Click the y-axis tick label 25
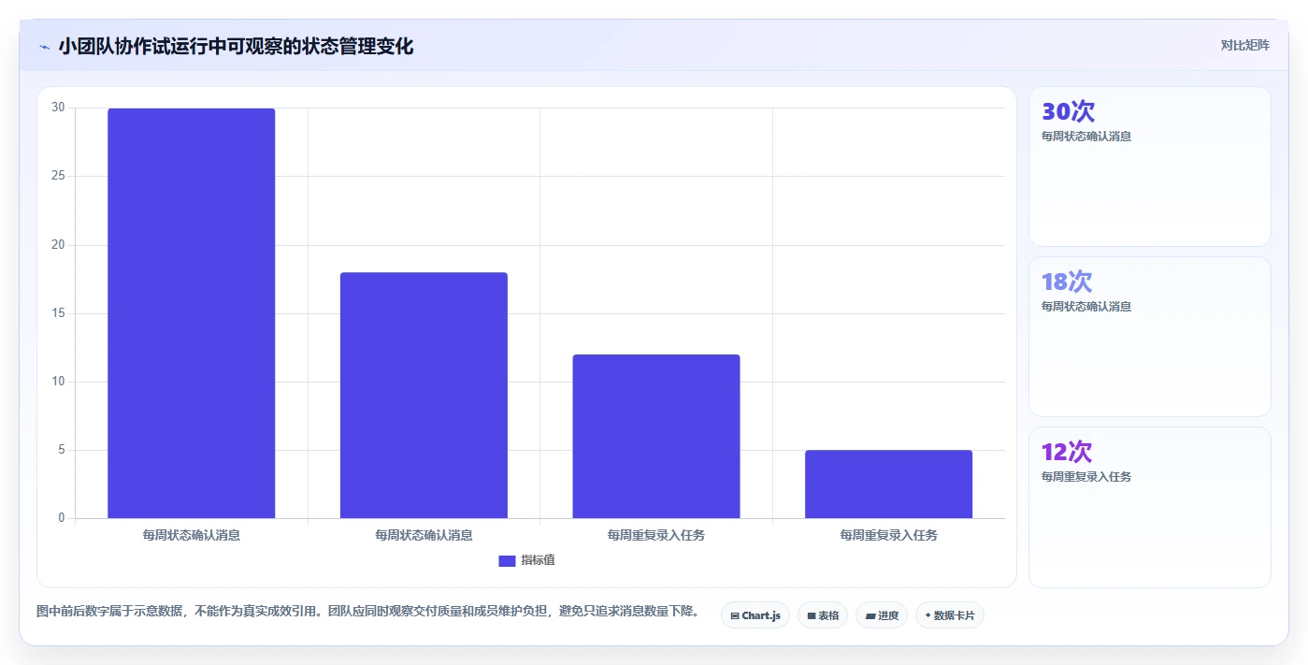Image resolution: width=1308 pixels, height=665 pixels. (58, 176)
